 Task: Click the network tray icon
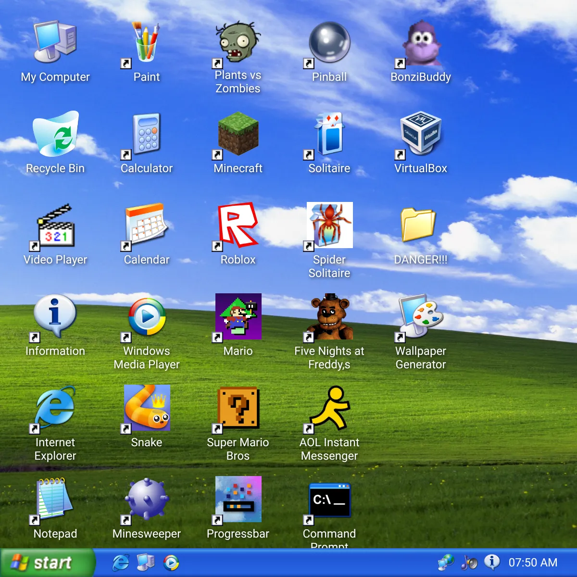[446, 563]
